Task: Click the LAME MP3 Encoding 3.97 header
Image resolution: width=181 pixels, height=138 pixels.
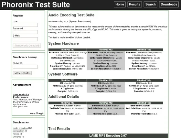Action: (x=108, y=136)
